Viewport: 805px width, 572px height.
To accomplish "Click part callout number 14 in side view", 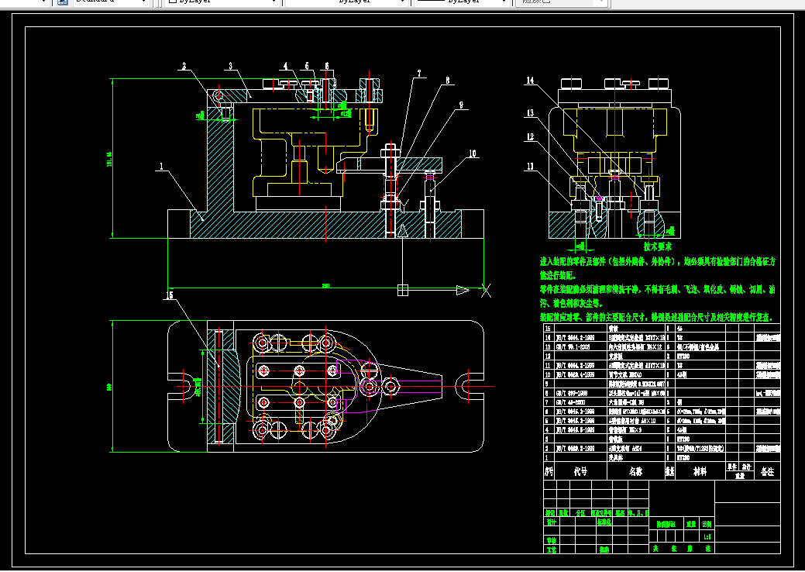I will click(530, 81).
